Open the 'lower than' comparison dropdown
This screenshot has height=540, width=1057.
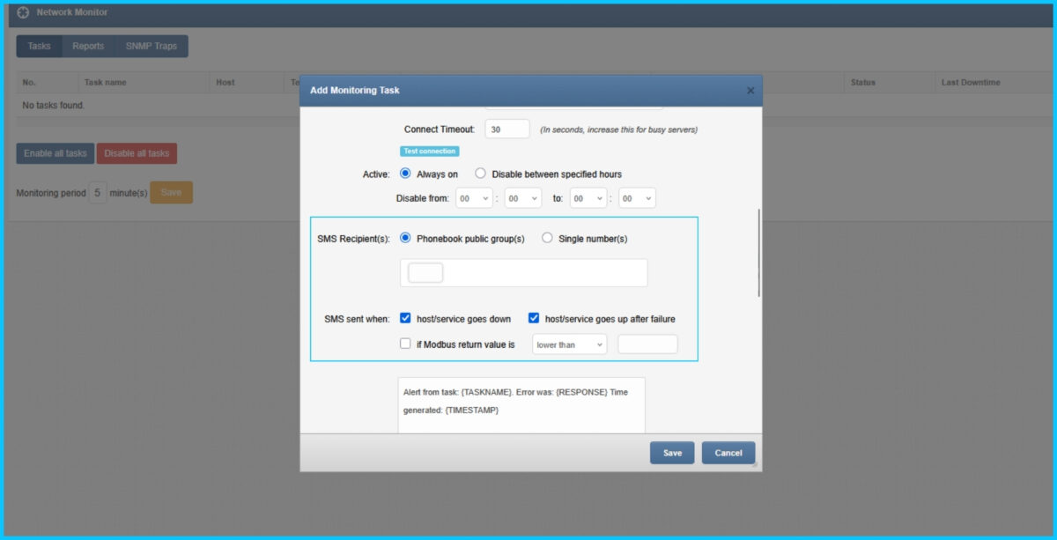coord(569,344)
